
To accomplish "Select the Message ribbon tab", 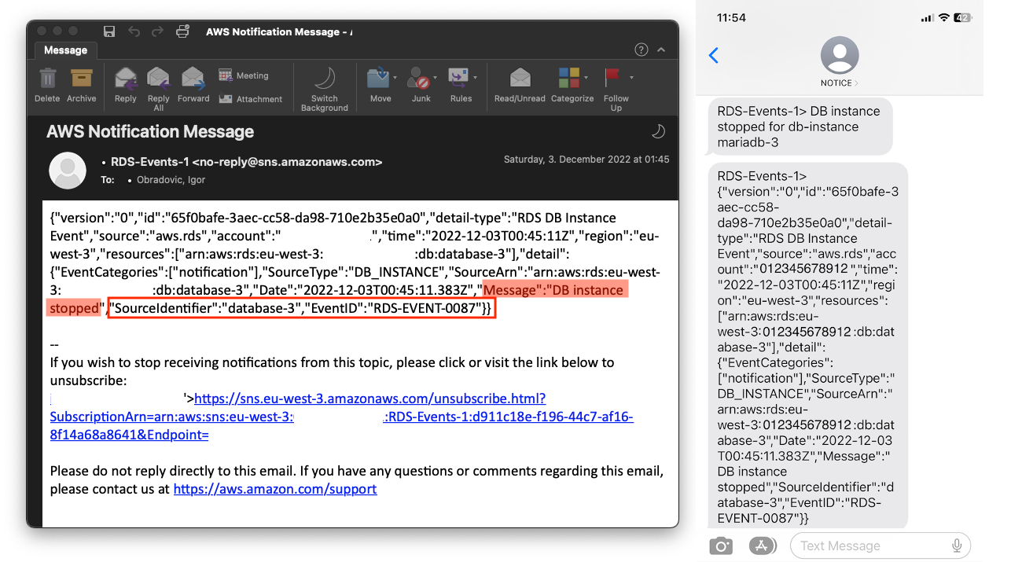I will click(x=65, y=50).
